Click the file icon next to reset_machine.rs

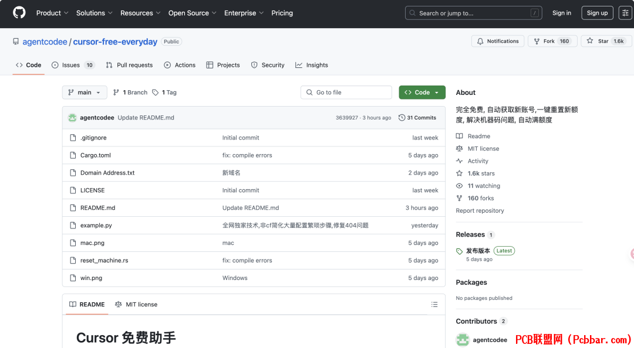tap(73, 260)
